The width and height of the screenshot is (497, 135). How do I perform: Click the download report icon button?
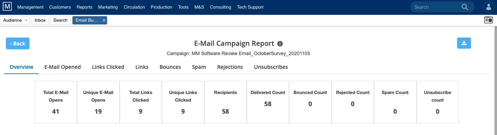click(464, 43)
